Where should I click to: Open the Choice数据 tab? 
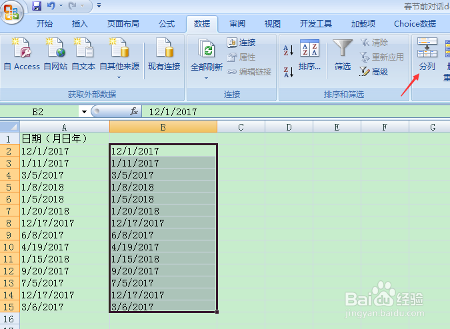point(415,24)
